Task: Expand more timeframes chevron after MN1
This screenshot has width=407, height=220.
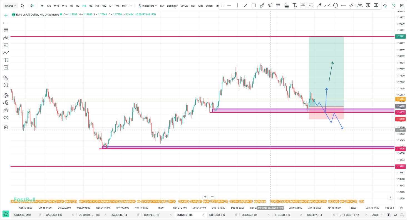Action: coord(131,6)
